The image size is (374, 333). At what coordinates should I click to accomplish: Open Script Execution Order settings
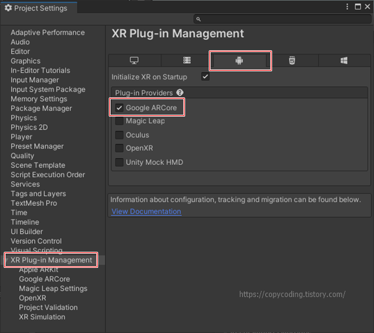pos(48,175)
